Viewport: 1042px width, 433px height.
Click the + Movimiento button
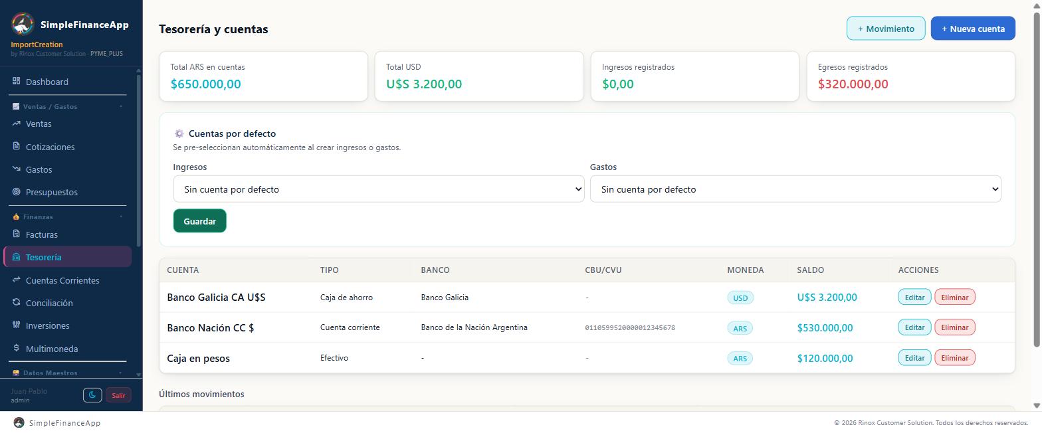886,29
